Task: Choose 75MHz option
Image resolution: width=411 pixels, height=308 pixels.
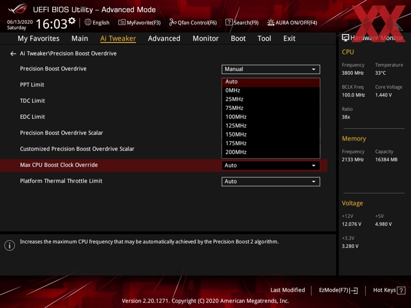Action: (271, 108)
